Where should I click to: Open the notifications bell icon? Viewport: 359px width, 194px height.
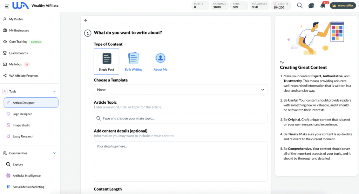click(323, 6)
